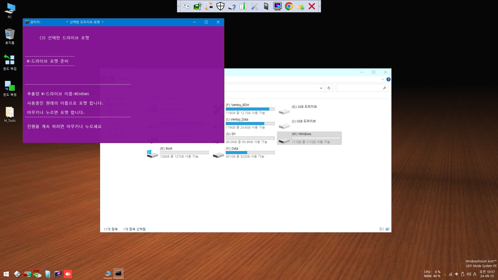
Task: Click the input language A indicator
Action: [475, 274]
